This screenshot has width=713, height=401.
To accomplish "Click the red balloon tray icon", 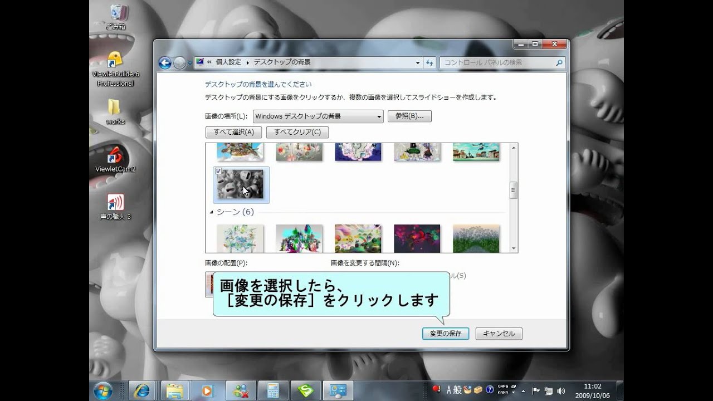I will [436, 389].
